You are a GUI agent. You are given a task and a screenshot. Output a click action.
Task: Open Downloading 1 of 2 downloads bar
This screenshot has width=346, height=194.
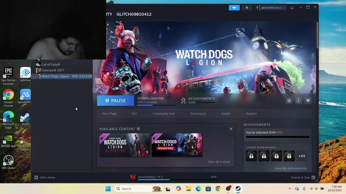point(173,177)
